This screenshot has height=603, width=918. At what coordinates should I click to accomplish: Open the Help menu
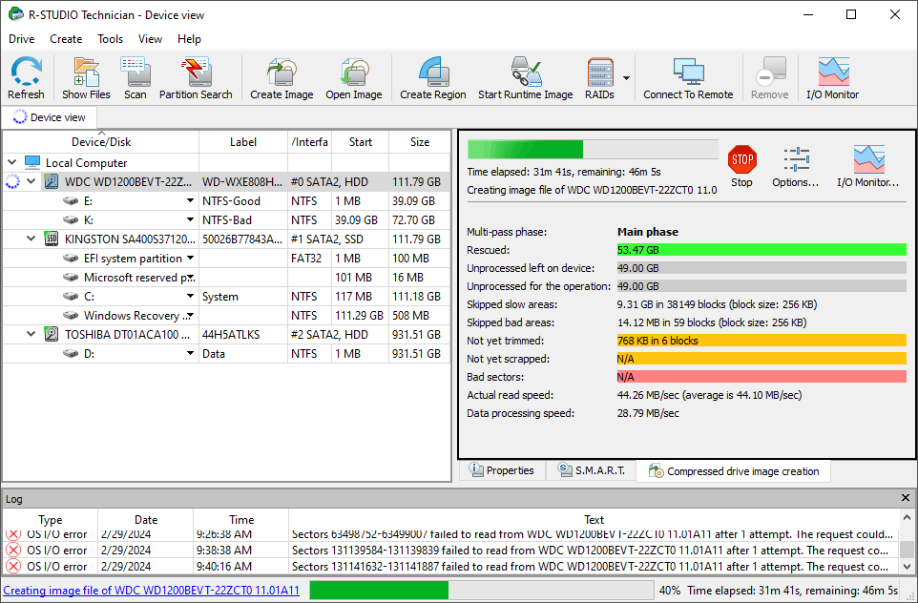pos(189,38)
